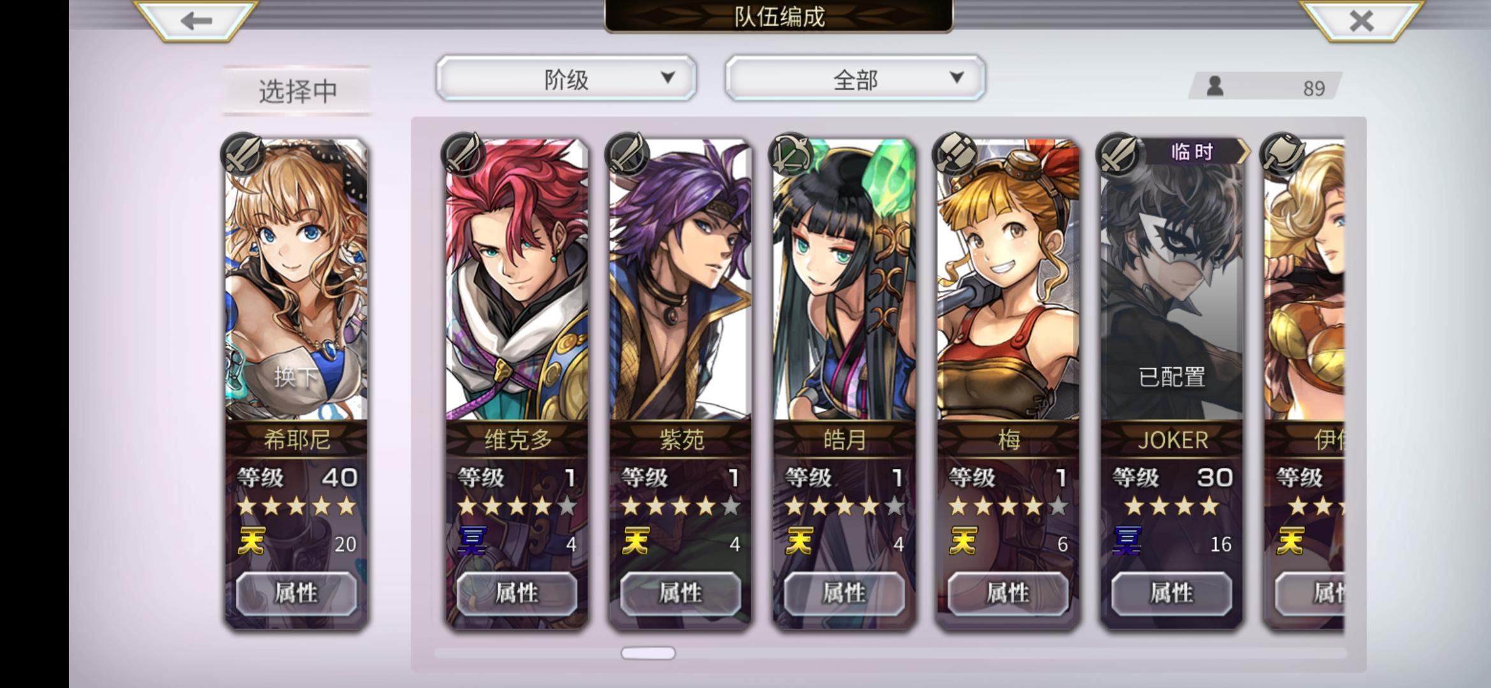
Task: Go back with the left arrow button
Action: pos(196,20)
